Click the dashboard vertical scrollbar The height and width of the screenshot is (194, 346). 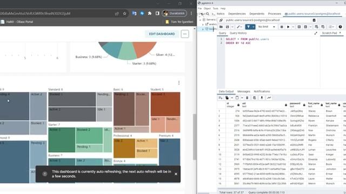[x=195, y=137]
